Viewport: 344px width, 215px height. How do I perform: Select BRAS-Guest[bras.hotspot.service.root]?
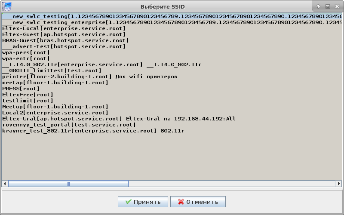pyautogui.click(x=172, y=40)
